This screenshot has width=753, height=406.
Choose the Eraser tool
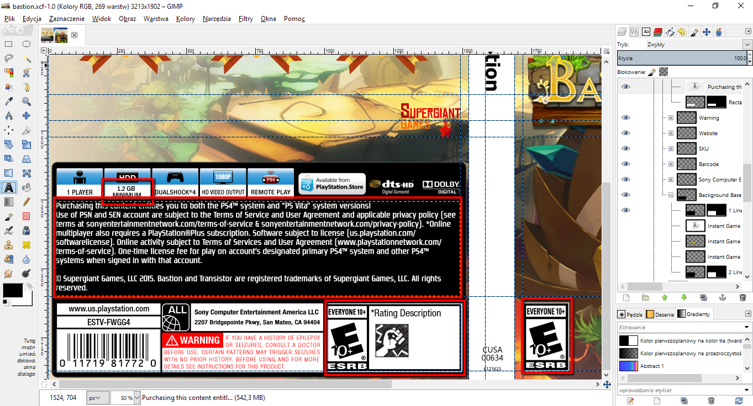point(27,216)
